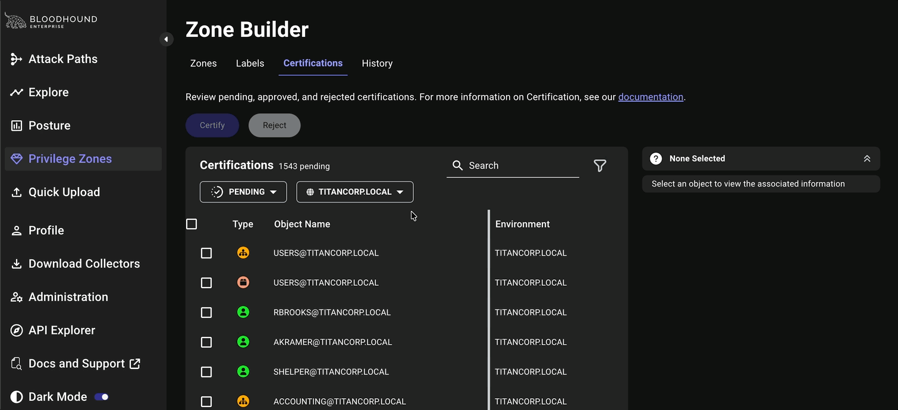Screen dimensions: 898x410
Task: Collapse the None Selected panel with the chevrons
Action: 867,159
